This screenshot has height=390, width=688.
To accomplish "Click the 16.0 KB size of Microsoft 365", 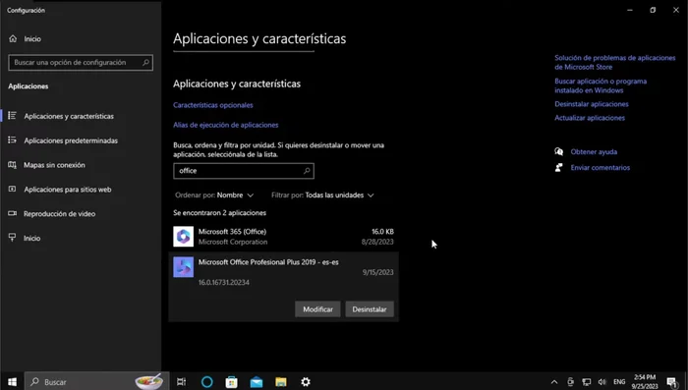I will pos(382,232).
